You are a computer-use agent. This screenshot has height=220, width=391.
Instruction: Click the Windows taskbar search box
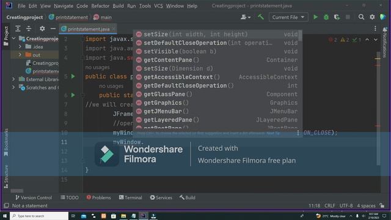coord(39,216)
